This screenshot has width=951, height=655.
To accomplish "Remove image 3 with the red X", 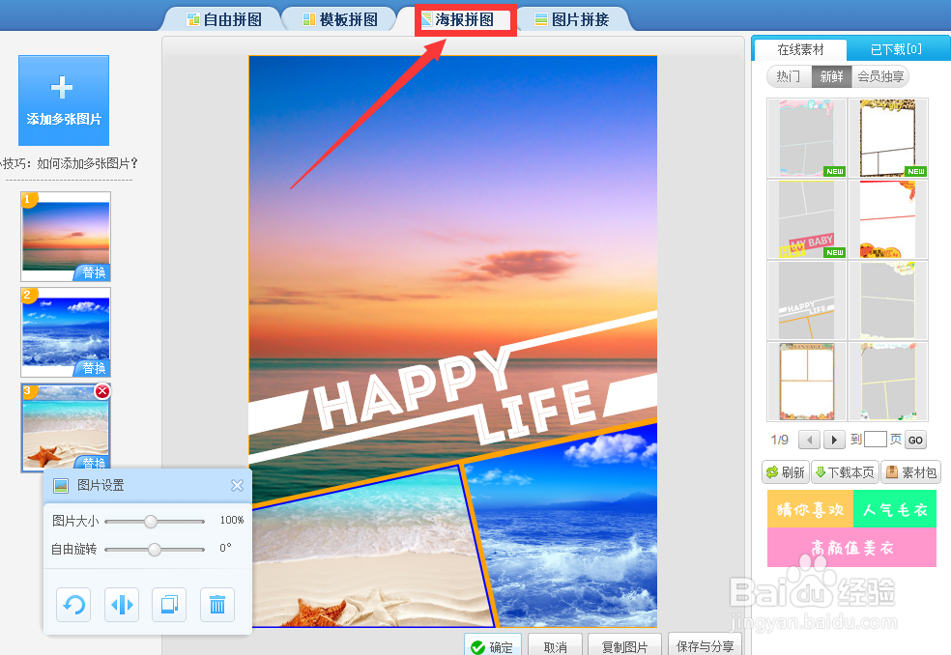I will click(x=102, y=391).
